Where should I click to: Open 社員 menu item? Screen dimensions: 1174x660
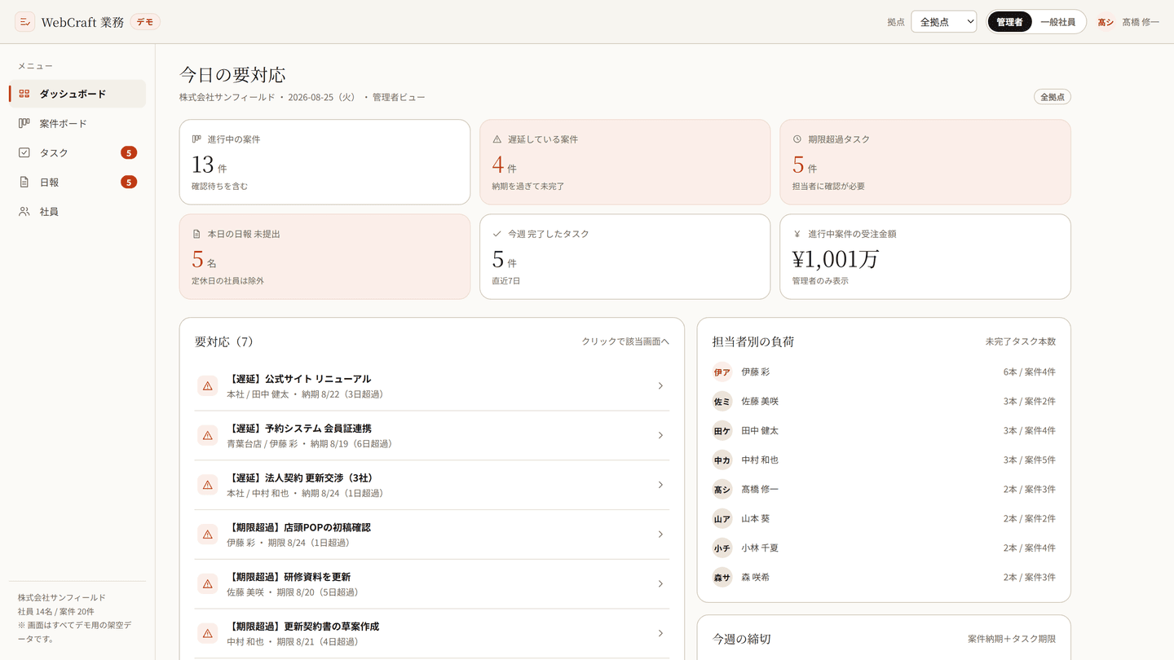pos(77,211)
